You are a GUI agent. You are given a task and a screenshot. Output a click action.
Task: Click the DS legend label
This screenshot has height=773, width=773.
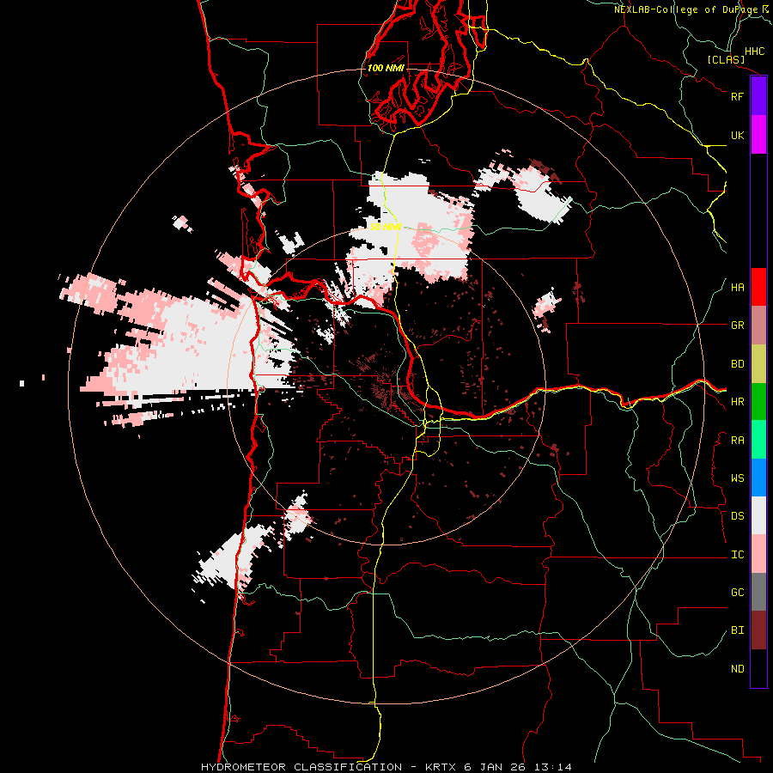(737, 516)
